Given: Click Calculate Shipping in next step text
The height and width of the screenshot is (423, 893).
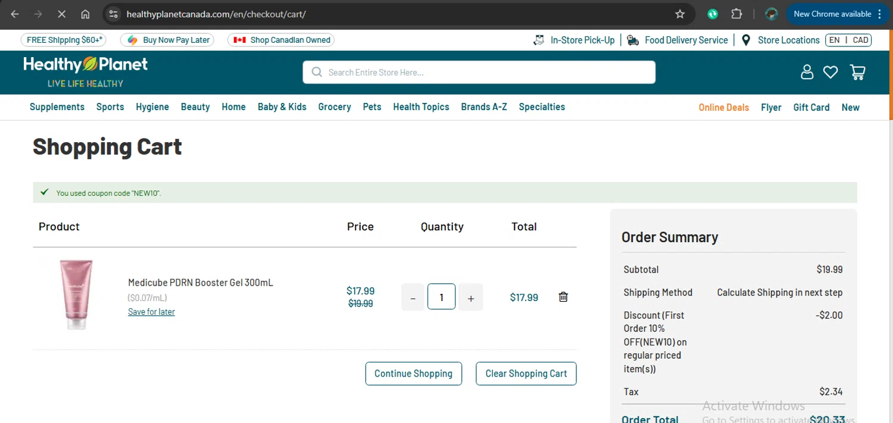Looking at the screenshot, I should [x=780, y=293].
